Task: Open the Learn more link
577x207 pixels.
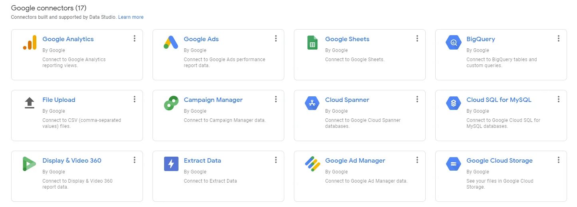Action: pyautogui.click(x=131, y=17)
